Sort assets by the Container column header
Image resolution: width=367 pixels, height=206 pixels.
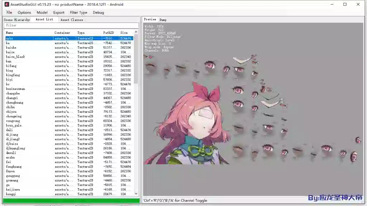[65, 33]
